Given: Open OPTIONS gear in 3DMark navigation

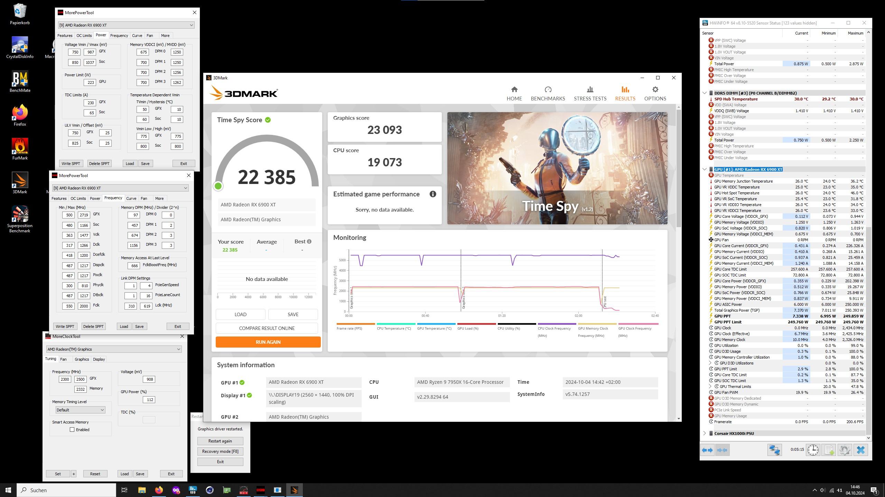Looking at the screenshot, I should coord(655,94).
